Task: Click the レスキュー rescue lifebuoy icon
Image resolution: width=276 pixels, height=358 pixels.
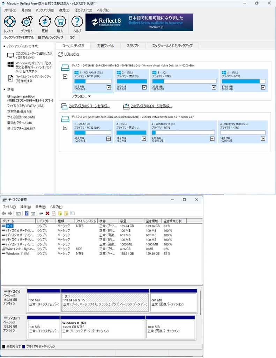Action: pyautogui.click(x=9, y=22)
